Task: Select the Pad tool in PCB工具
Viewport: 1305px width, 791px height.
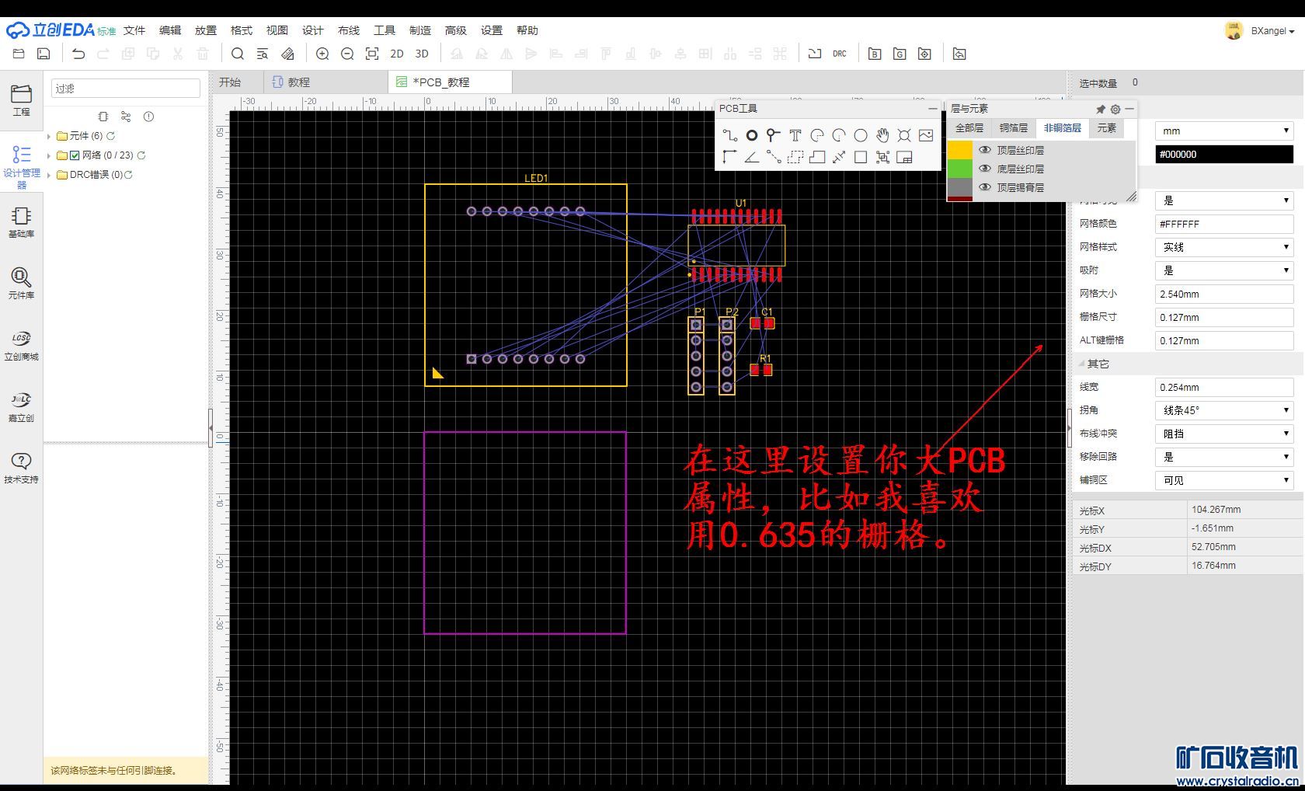Action: click(752, 135)
